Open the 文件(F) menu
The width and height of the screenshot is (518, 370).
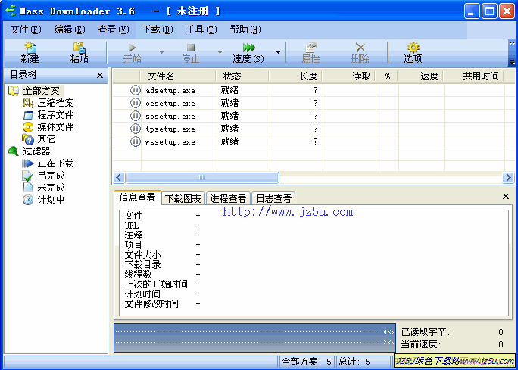click(x=26, y=30)
